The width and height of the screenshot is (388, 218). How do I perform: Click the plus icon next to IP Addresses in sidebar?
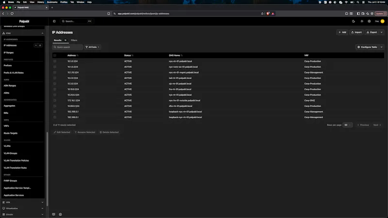point(36,46)
